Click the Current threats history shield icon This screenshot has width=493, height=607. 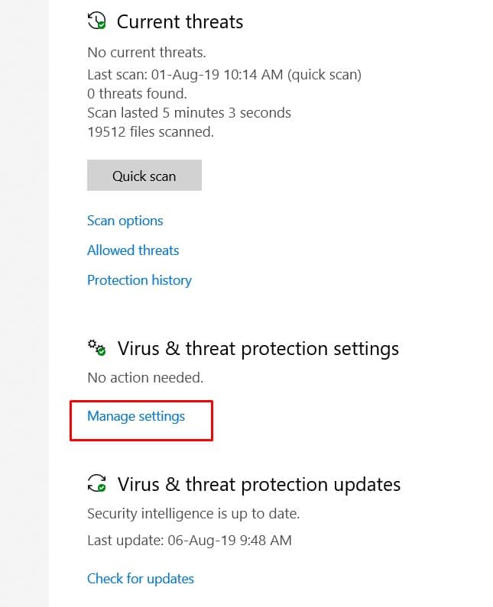[x=97, y=21]
